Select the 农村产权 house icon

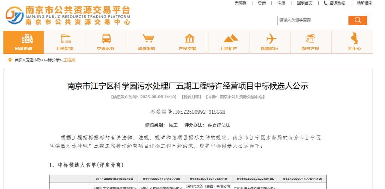310,38
